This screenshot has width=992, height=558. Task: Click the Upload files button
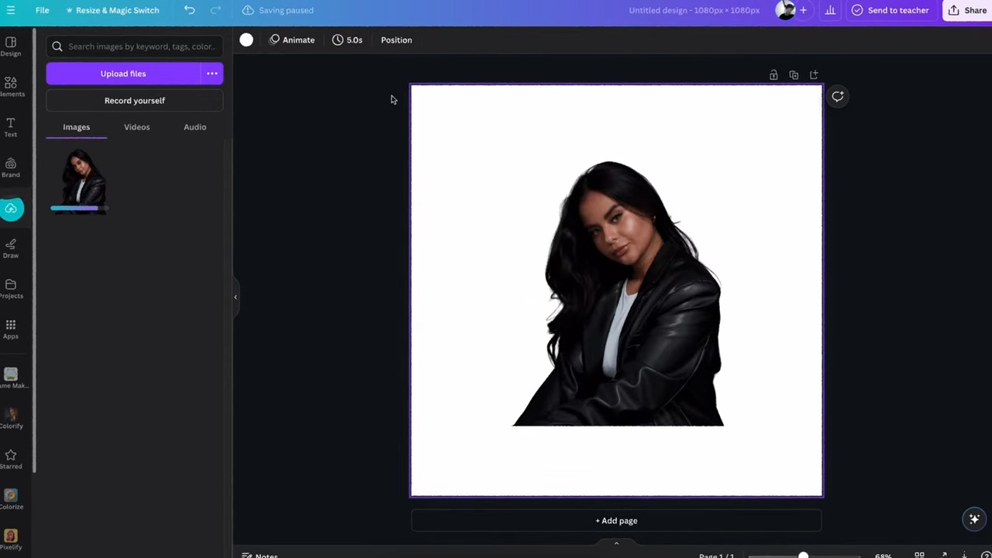[x=122, y=74]
